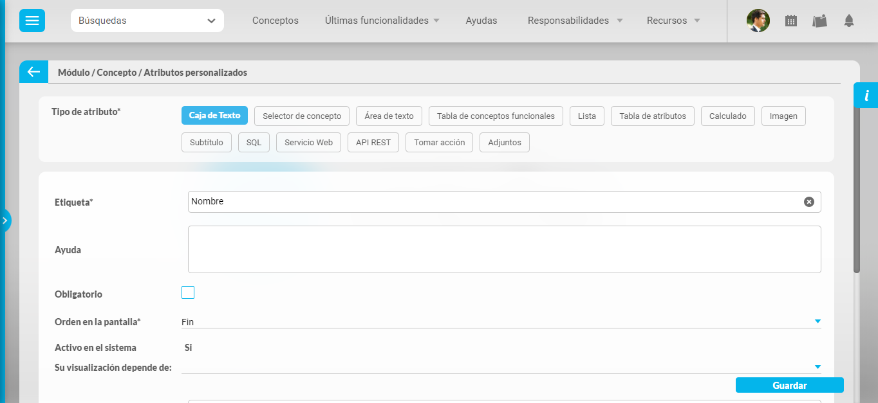This screenshot has height=403, width=878.
Task: Click into the Ayuda text area
Action: coord(504,249)
